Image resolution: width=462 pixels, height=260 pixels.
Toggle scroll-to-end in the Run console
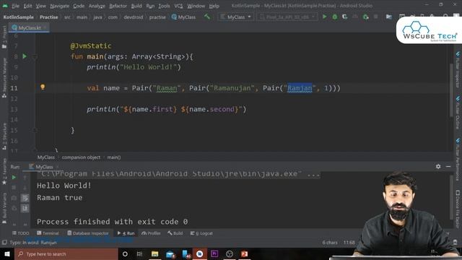(x=25, y=209)
